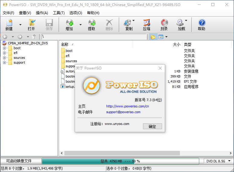
Task: Click the 应用程序 type cell
Action: coord(191,87)
